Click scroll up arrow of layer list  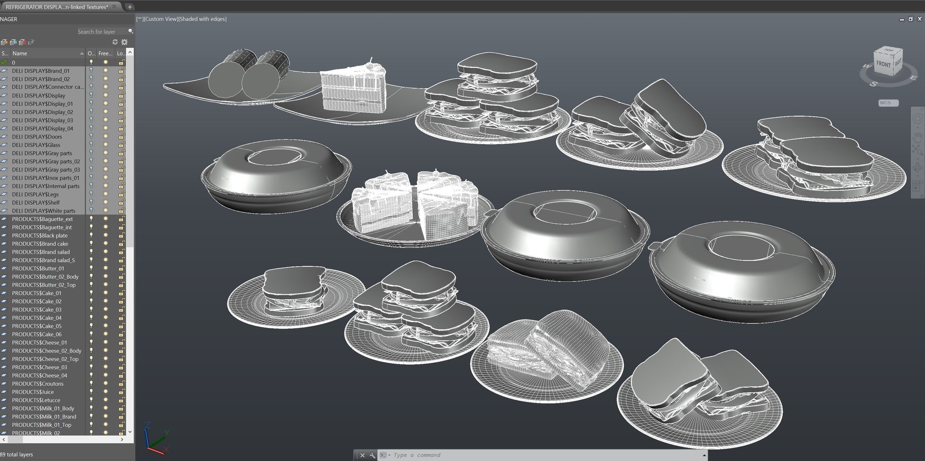pyautogui.click(x=130, y=52)
